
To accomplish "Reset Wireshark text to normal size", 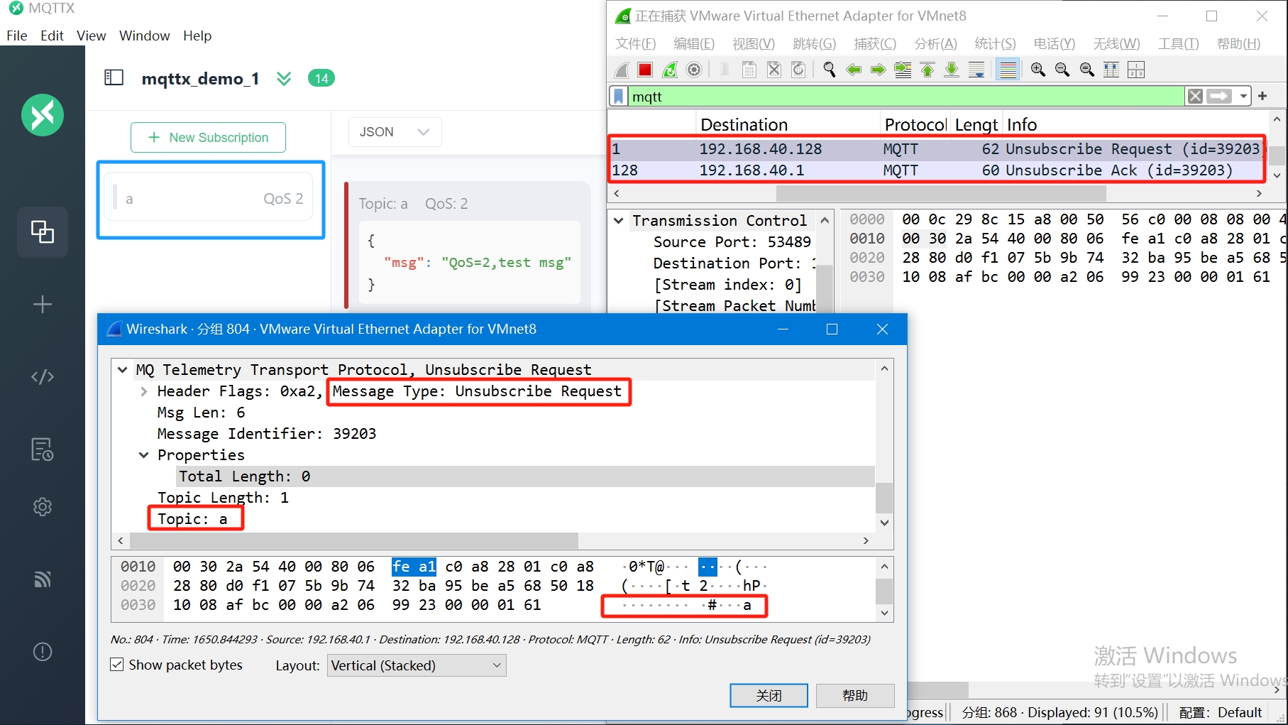I will [x=1086, y=70].
